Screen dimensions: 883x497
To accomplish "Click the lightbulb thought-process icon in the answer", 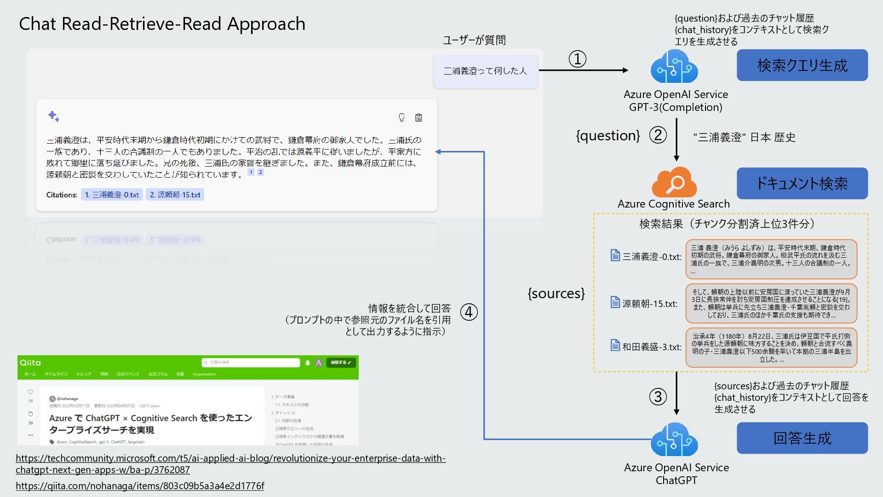I will pos(401,118).
